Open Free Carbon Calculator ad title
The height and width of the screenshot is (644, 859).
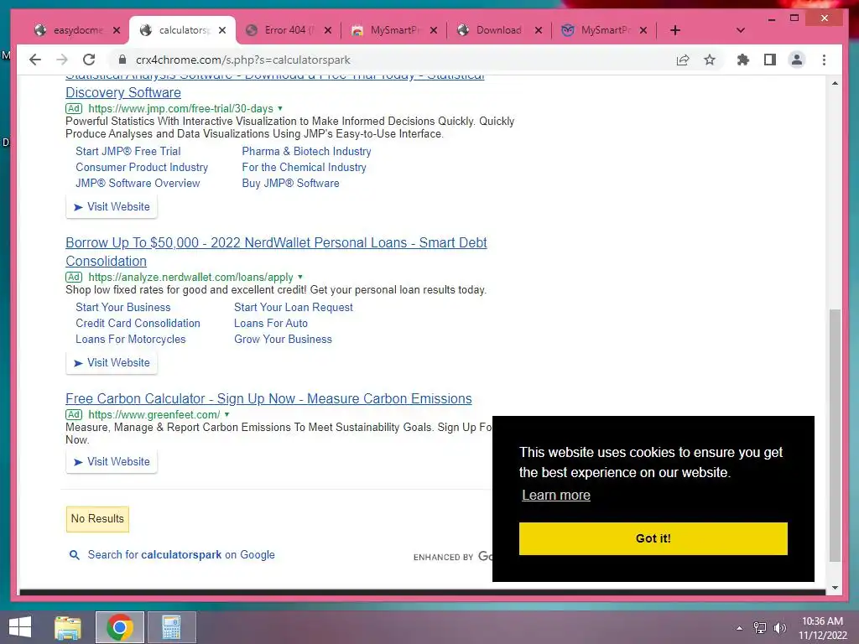268,398
